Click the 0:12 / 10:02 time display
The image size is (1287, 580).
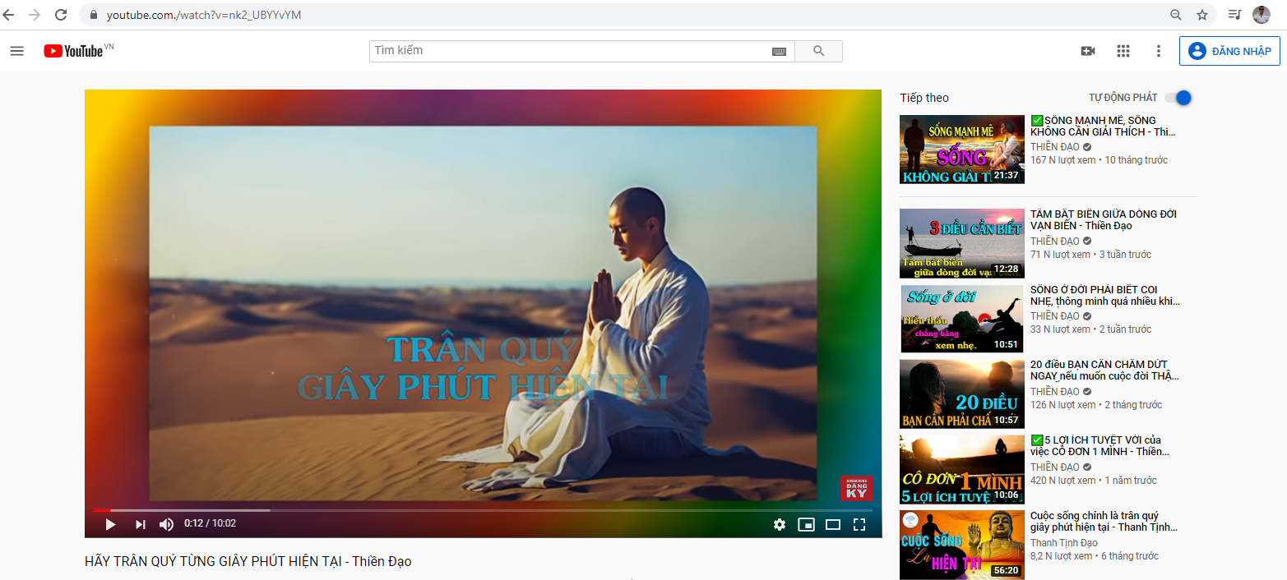tap(210, 523)
